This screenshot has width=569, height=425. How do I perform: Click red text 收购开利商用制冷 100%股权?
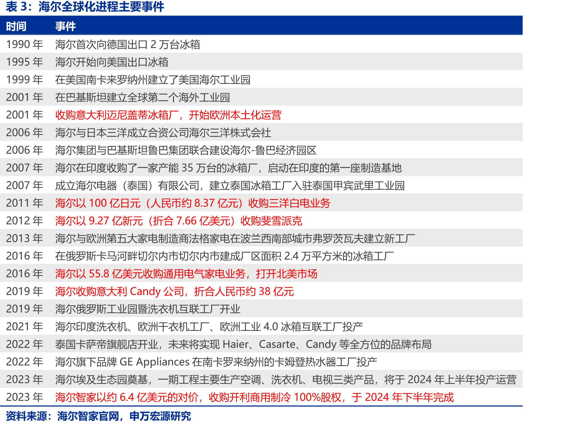tap(275, 397)
